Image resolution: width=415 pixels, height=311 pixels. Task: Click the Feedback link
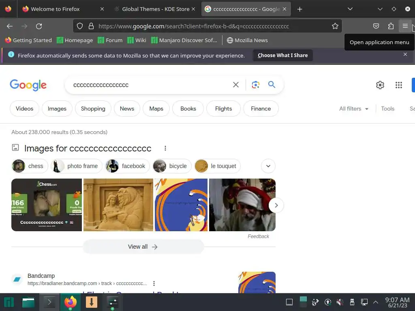[258, 236]
